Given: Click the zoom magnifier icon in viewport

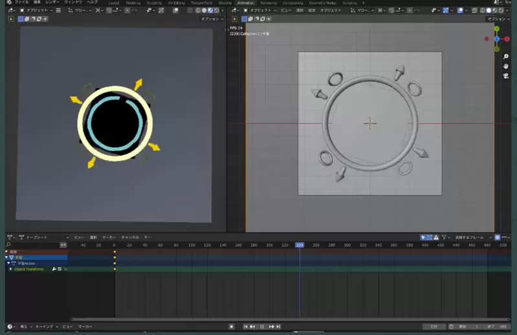Looking at the screenshot, I should coord(505,56).
